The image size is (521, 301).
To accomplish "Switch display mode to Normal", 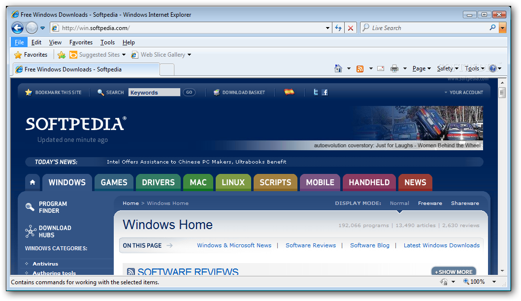I will click(x=399, y=203).
